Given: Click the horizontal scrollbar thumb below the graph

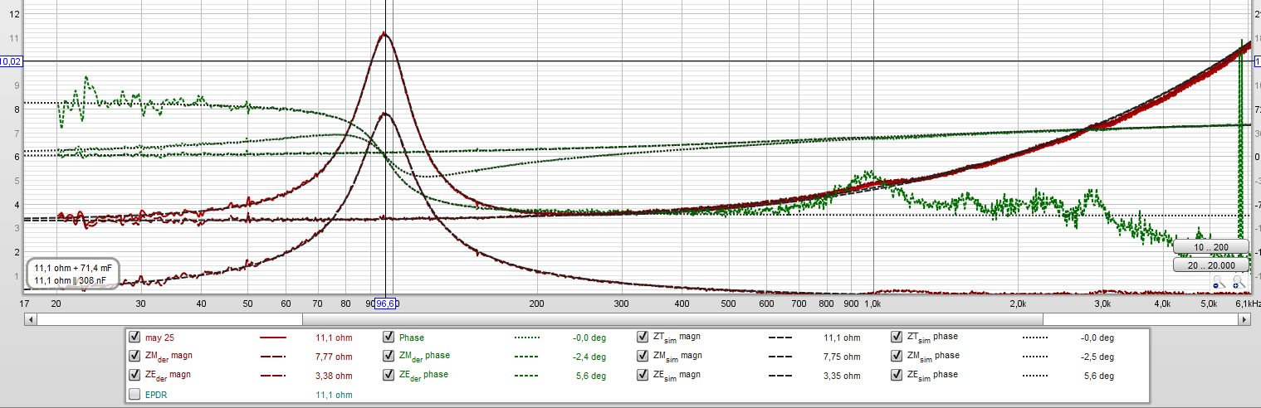Looking at the screenshot, I should pyautogui.click(x=672, y=318).
